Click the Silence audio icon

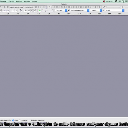8,10
